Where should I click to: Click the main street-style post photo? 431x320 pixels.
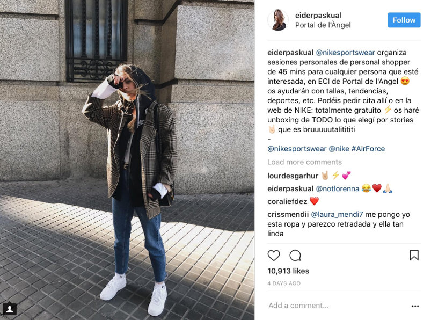[127, 160]
